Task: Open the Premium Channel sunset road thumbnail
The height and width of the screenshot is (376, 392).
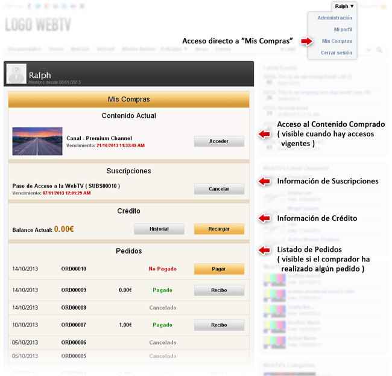Action: (x=37, y=141)
